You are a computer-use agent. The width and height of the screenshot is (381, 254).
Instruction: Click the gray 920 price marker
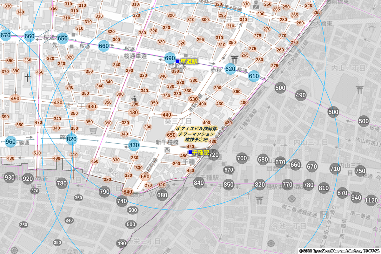pos(28,179)
